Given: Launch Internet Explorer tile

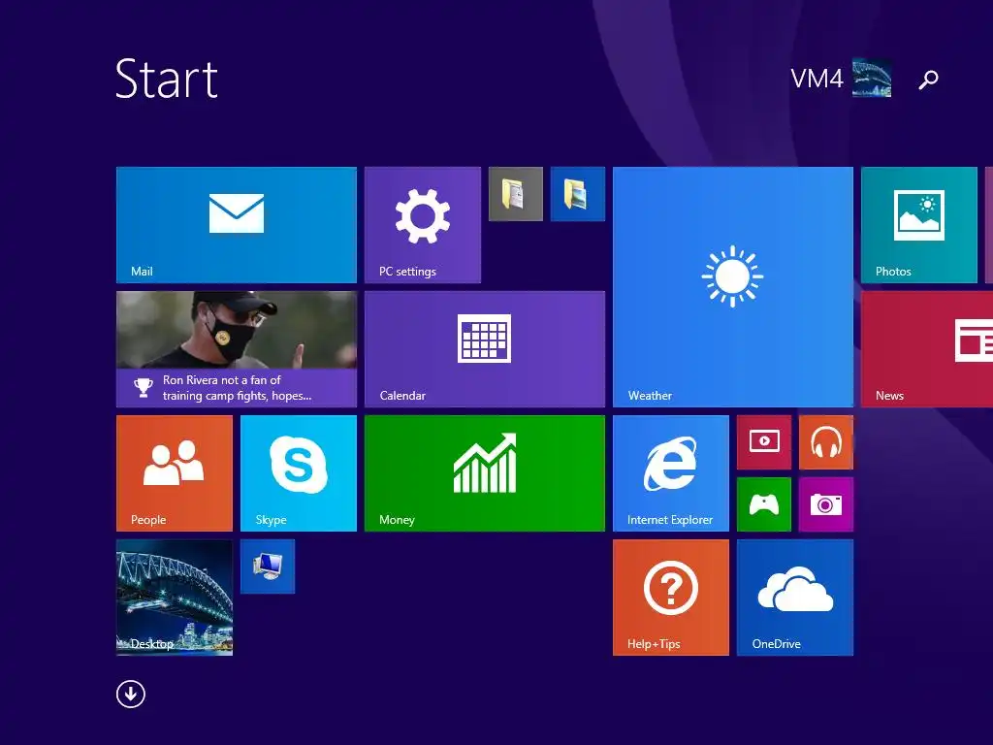Looking at the screenshot, I should 671,473.
